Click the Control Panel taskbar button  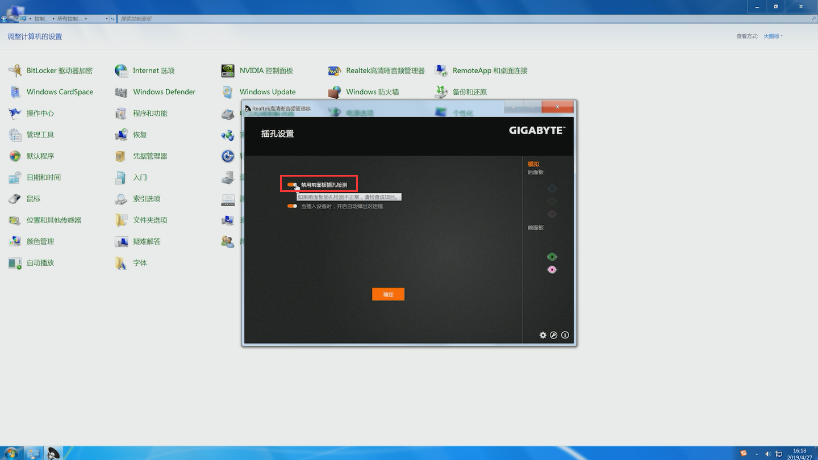33,453
